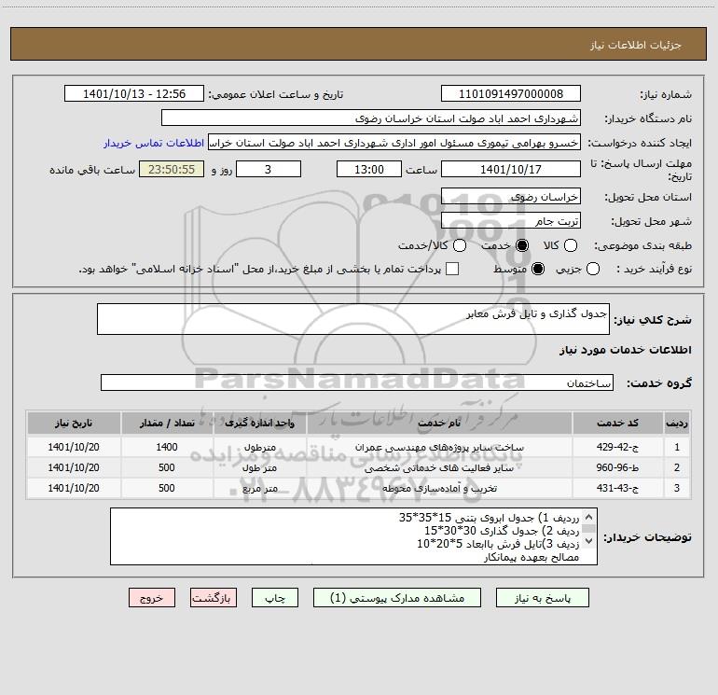
Task: Click the ردیف column header
Action: point(677,423)
